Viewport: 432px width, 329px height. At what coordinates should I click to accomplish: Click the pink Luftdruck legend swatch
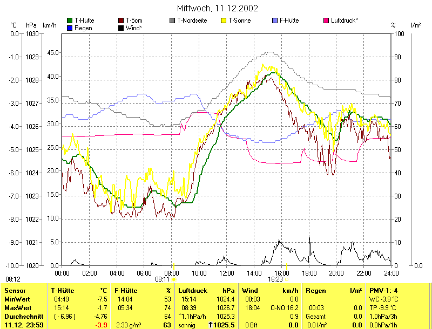point(326,20)
